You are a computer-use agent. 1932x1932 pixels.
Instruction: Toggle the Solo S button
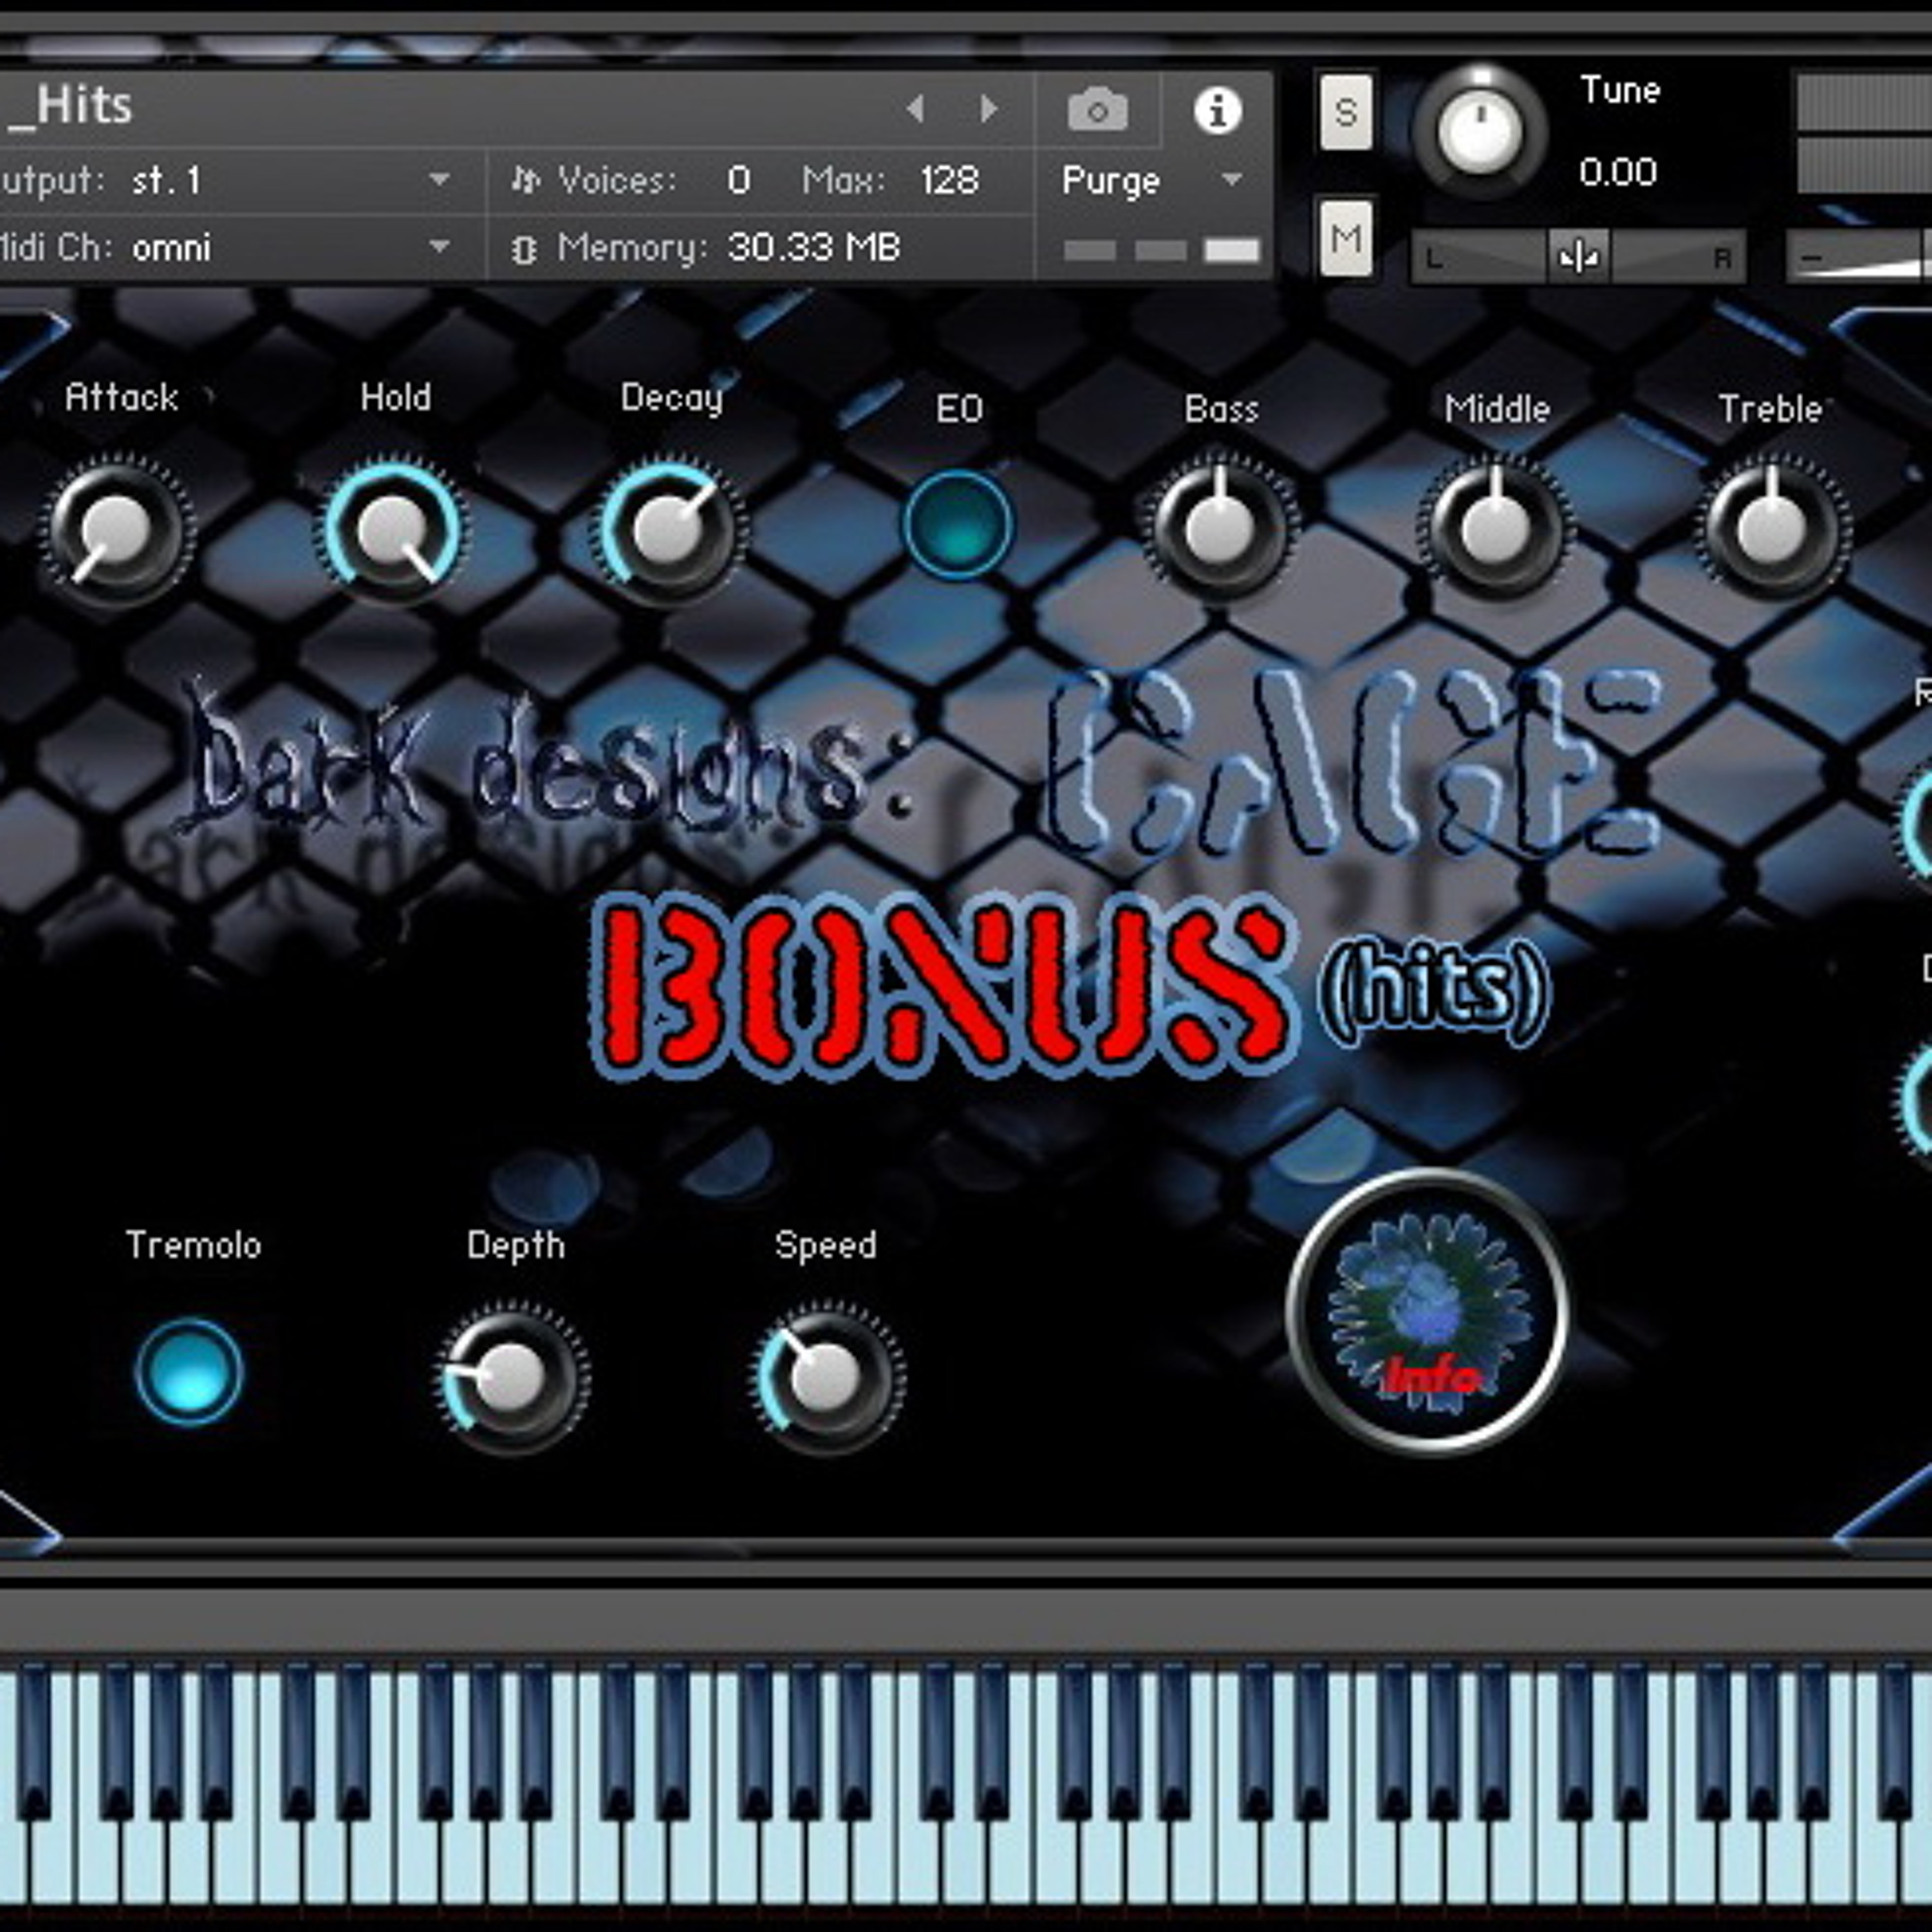(1346, 111)
